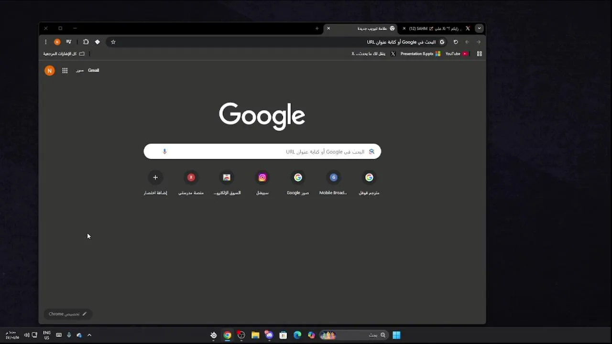Open the Google account avatar on page
Viewport: 612px width, 344px height.
49,71
